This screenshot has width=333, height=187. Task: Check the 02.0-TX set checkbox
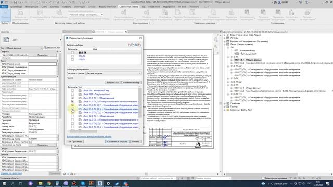point(72,56)
